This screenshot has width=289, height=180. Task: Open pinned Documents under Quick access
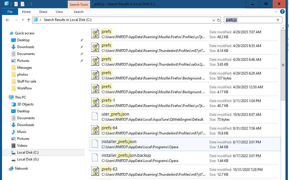click(x=26, y=54)
